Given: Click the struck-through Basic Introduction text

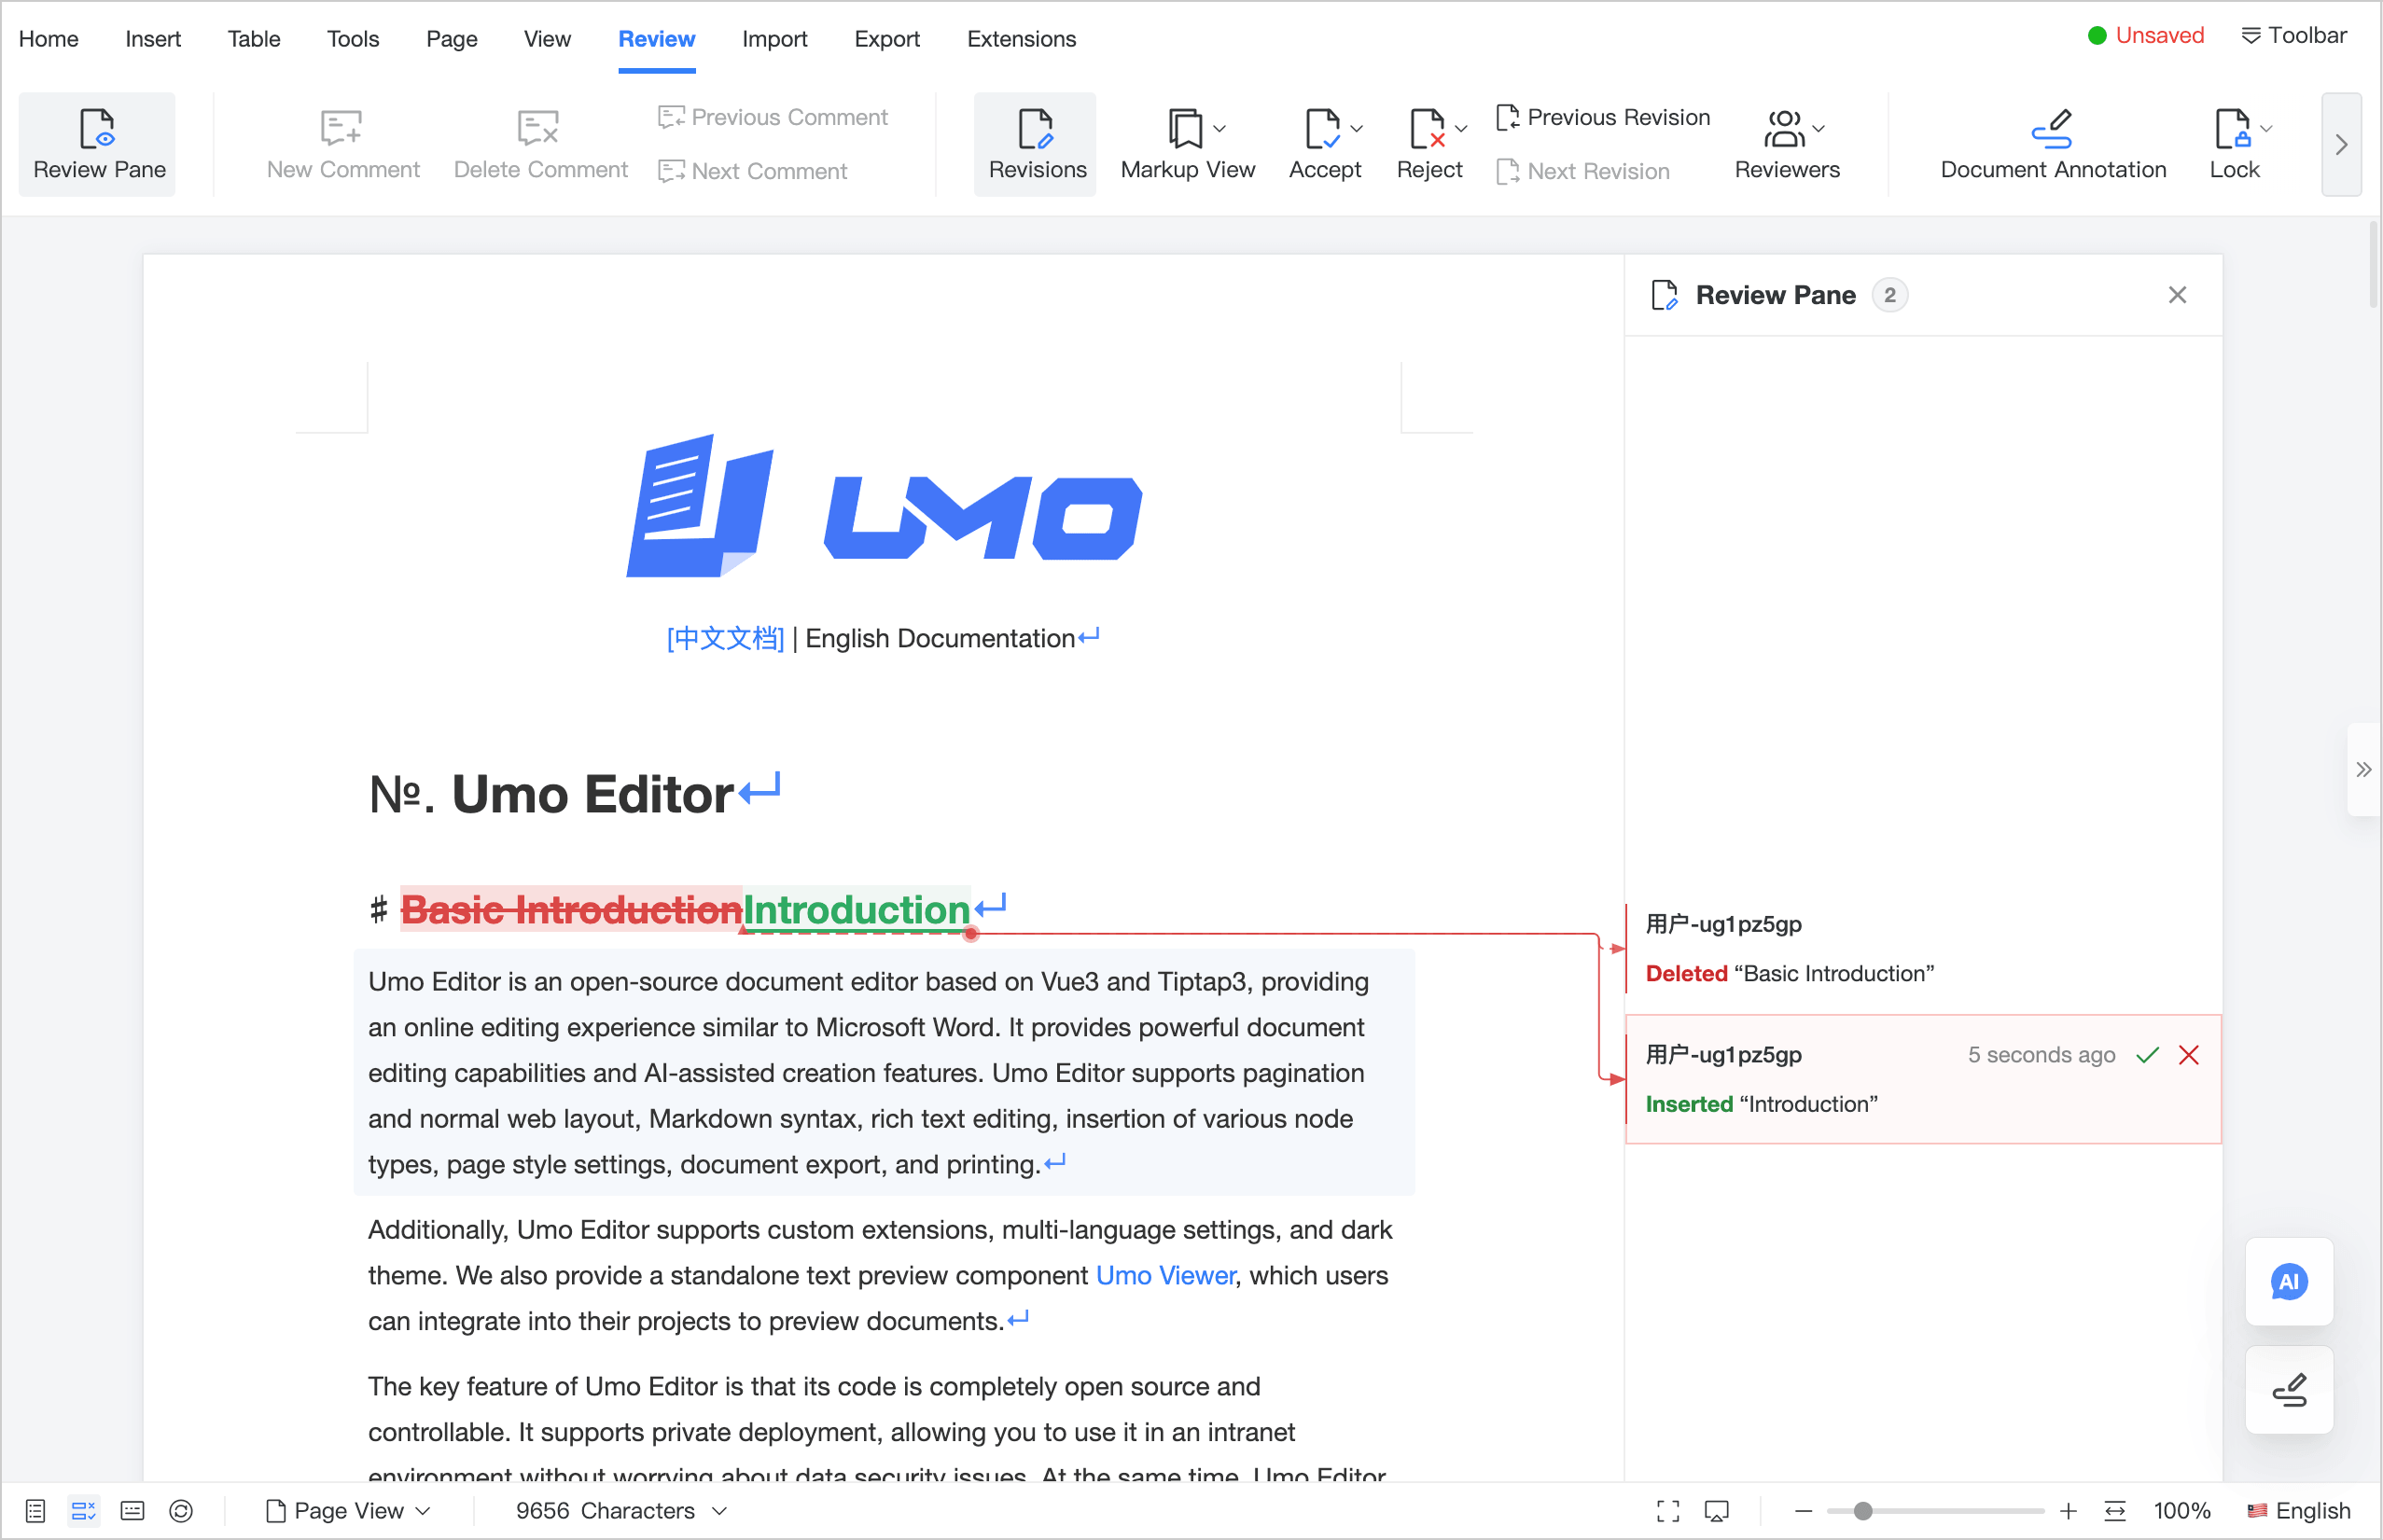Looking at the screenshot, I should pyautogui.click(x=571, y=910).
